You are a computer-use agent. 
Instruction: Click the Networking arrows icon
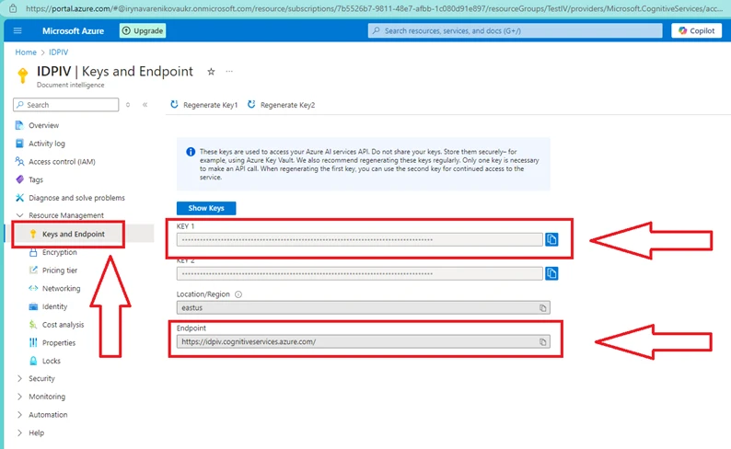33,288
